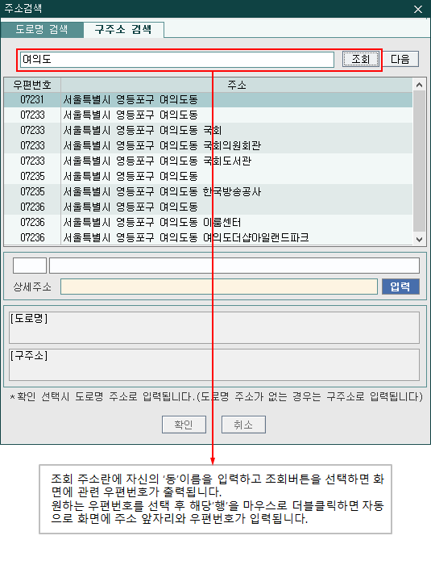Click the scroll up arrow of the address list
This screenshot has width=431, height=565.
[x=419, y=85]
